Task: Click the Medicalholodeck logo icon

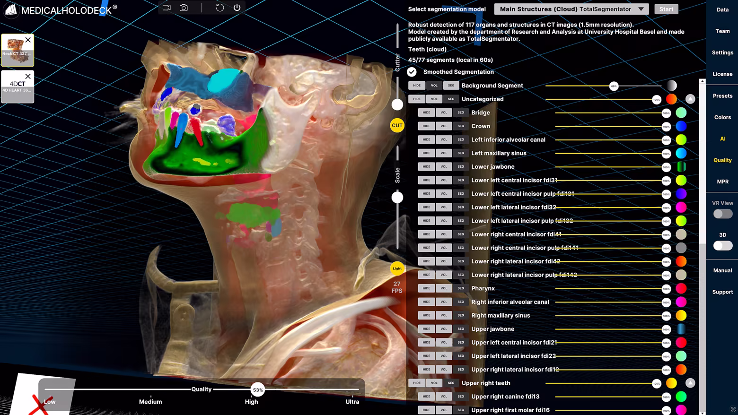Action: pos(10,9)
